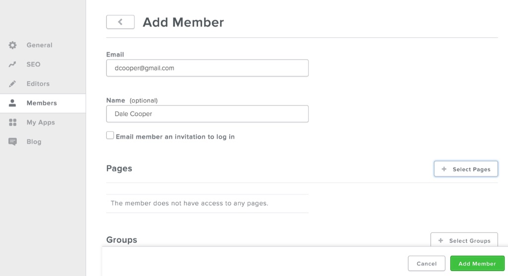This screenshot has width=508, height=276.
Task: Navigate to the Blog settings label
Action: pos(34,142)
